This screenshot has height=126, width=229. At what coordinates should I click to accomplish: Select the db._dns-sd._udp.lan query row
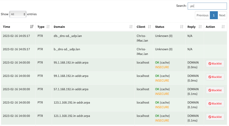[x=114, y=38]
